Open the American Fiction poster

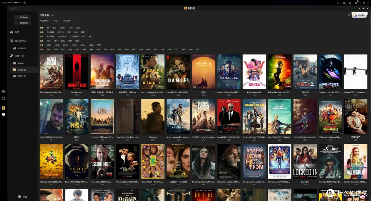click(254, 161)
